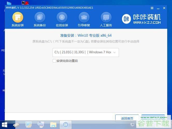172x129 pixels.
Task: Open the monitor network icon in taskbar
Action: coord(28,125)
